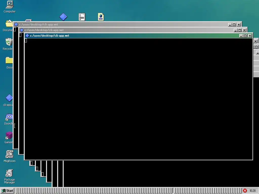Open the Documents folder icon
This screenshot has height=194, width=259.
[x=8, y=26]
